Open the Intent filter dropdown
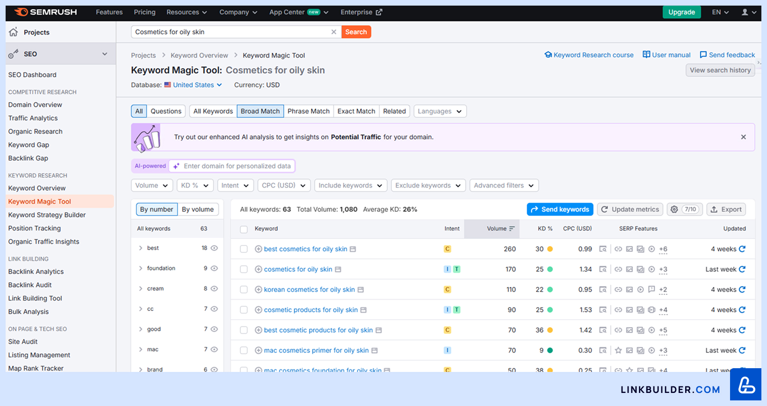Viewport: 767px width, 406px height. click(235, 185)
